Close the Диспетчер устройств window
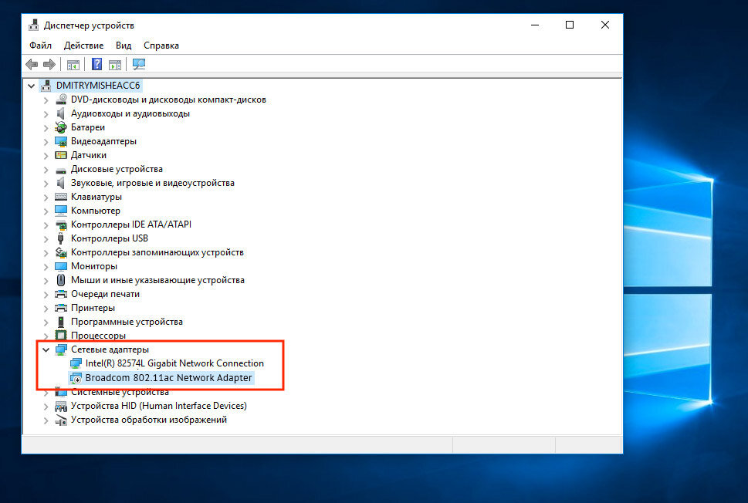The height and width of the screenshot is (503, 748). click(x=605, y=25)
